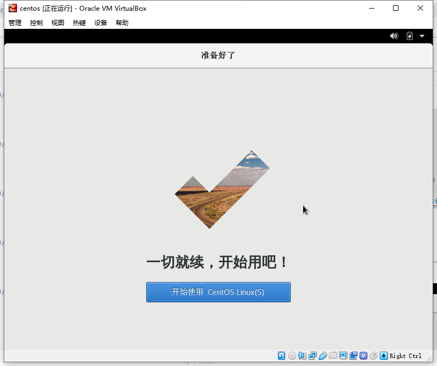Click the CPU virtualization 'V' indicator icon
The image size is (437, 366).
click(364, 356)
